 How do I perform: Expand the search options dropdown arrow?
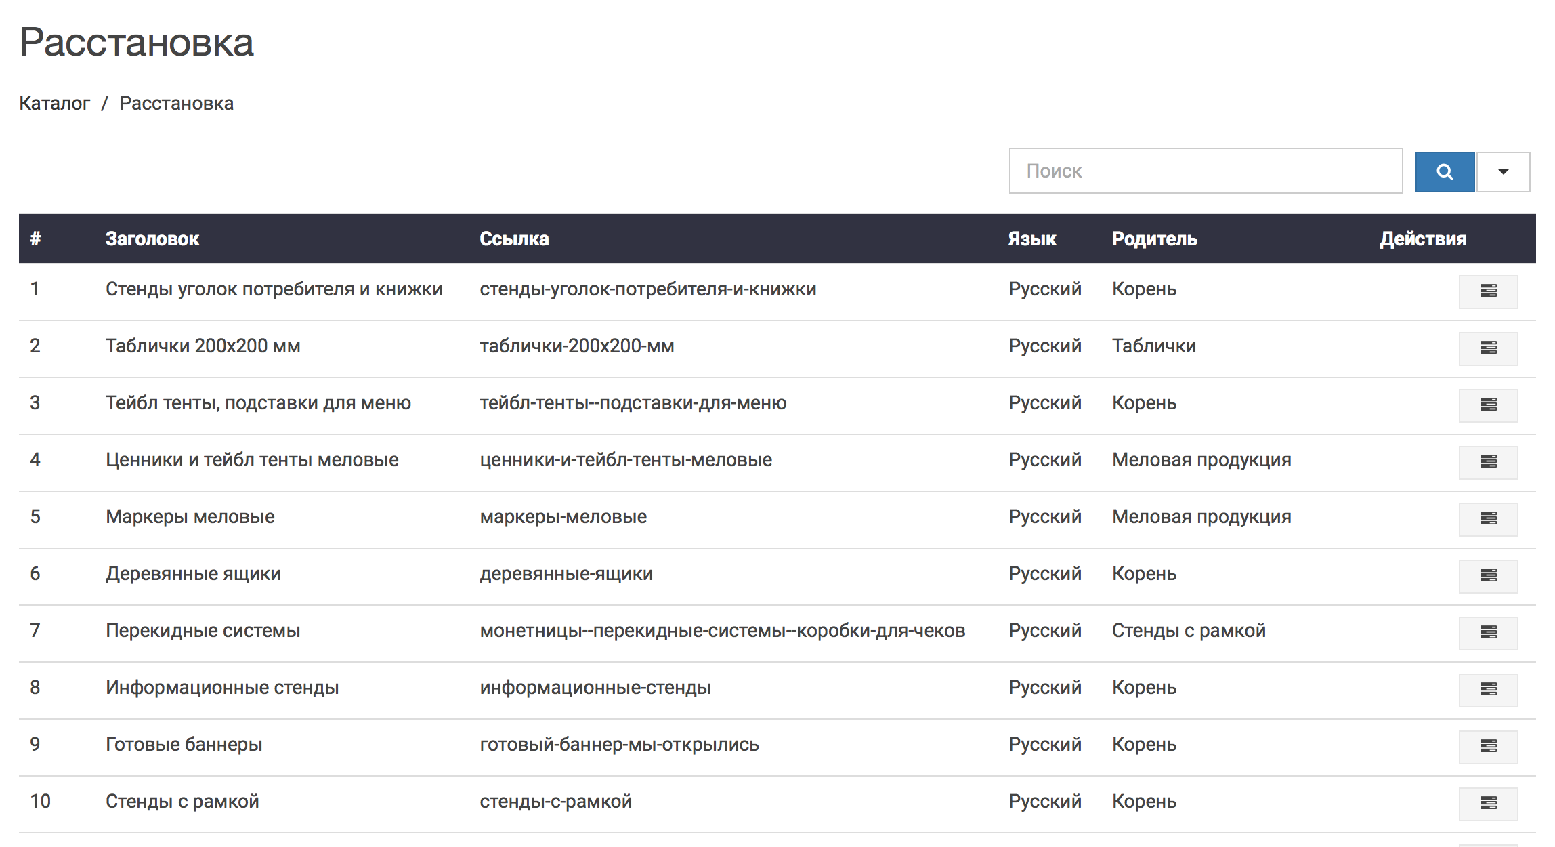coord(1503,172)
